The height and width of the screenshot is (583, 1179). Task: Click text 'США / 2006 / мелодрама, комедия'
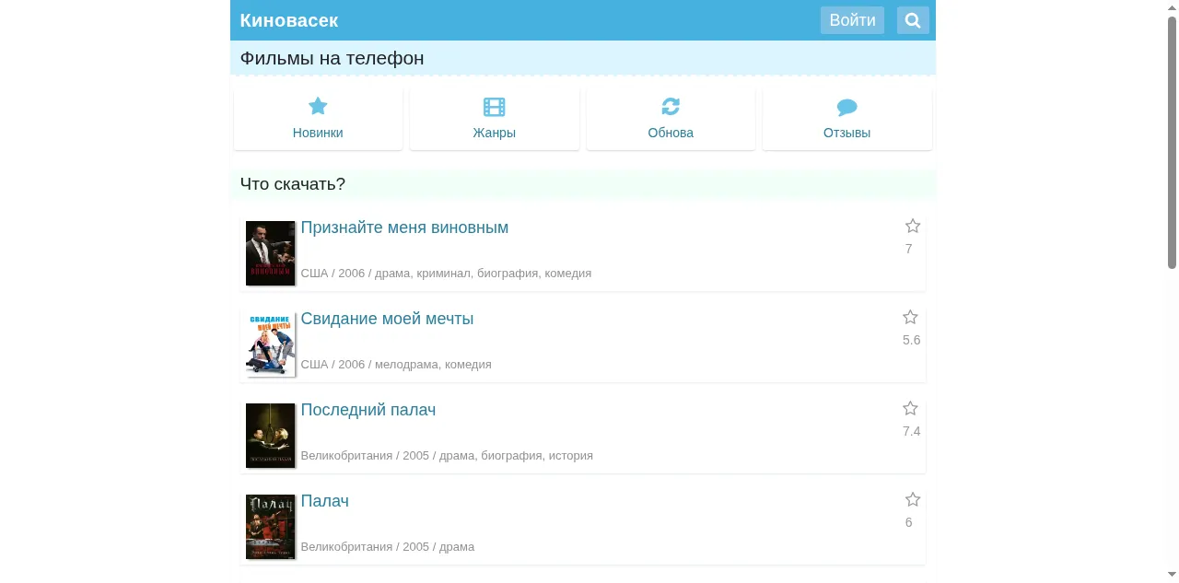point(396,365)
